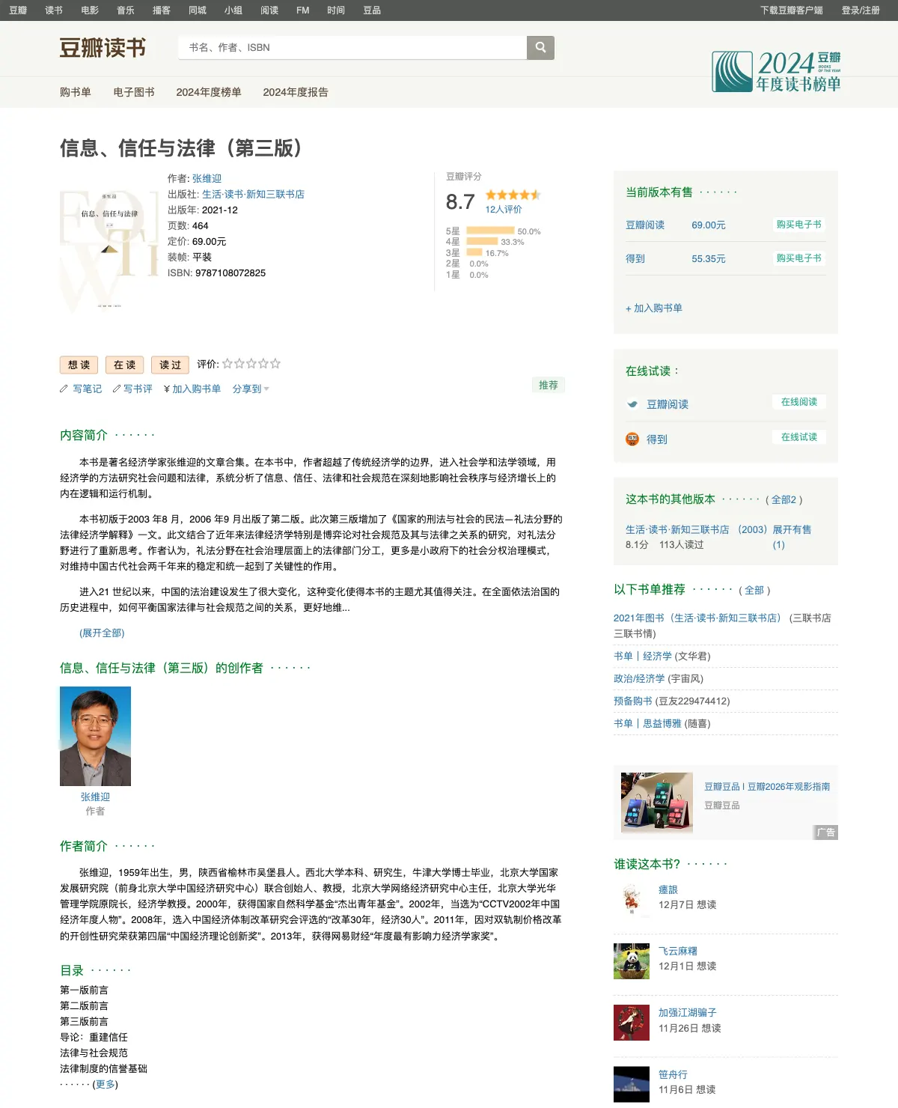Image resolution: width=898 pixels, height=1108 pixels.
Task: Open avatar of reader 飞云麻糬
Action: tap(632, 961)
